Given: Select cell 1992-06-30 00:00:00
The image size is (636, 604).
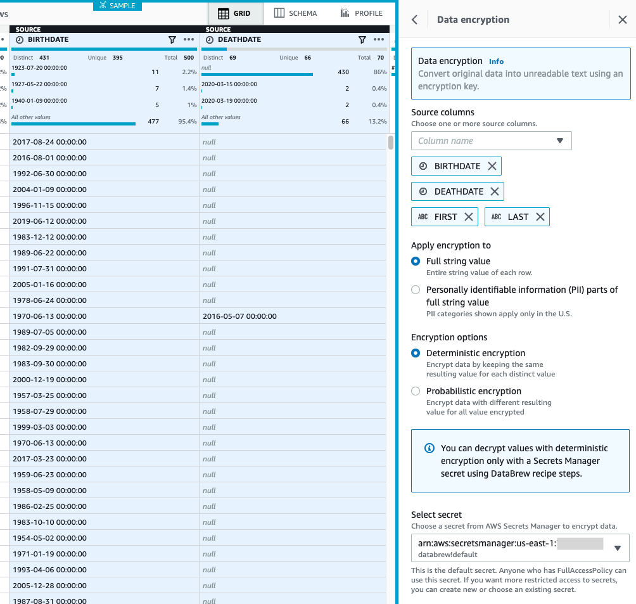Looking at the screenshot, I should click(104, 174).
